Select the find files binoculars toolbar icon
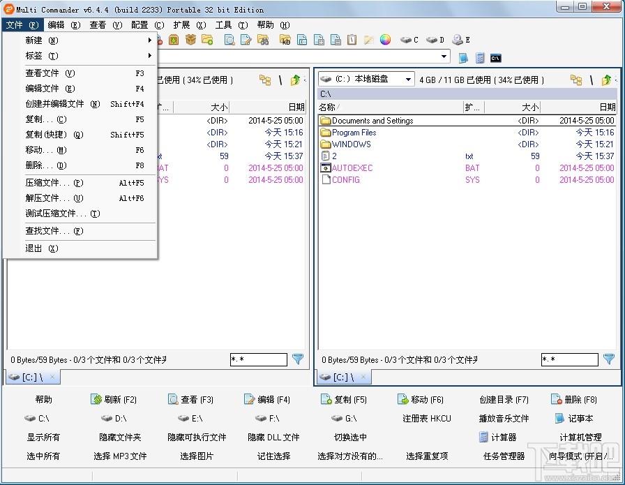 [x=265, y=40]
